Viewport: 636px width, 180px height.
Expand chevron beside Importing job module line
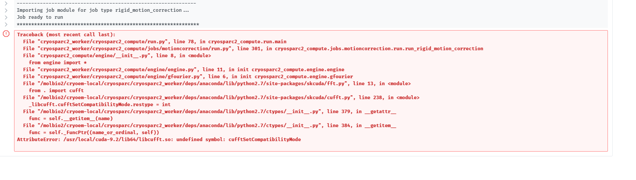[x=6, y=10]
